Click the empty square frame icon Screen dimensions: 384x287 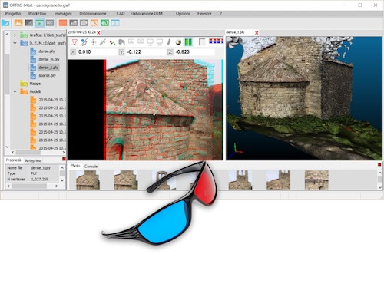pyautogui.click(x=202, y=42)
